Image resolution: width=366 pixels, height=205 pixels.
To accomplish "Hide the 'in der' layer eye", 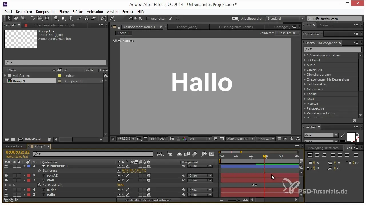I will (6, 190).
